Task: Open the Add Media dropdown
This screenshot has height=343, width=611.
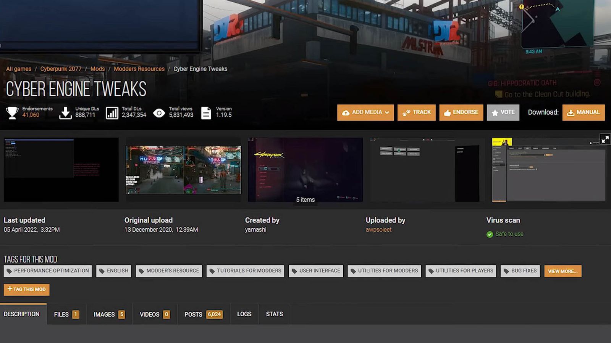Action: point(365,112)
